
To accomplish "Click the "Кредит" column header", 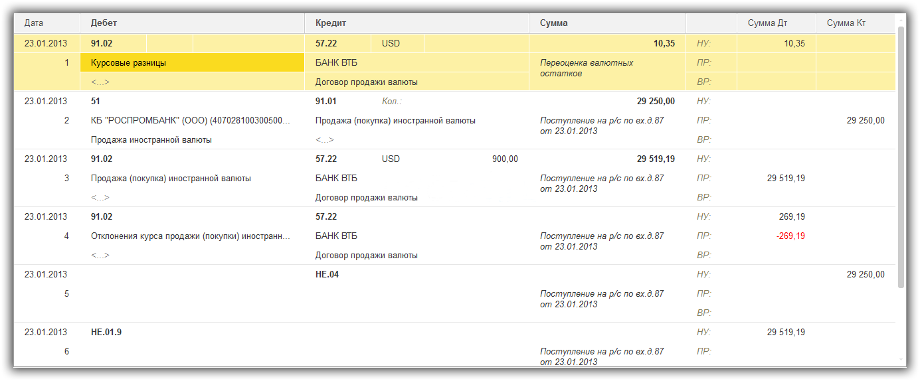I will [331, 23].
